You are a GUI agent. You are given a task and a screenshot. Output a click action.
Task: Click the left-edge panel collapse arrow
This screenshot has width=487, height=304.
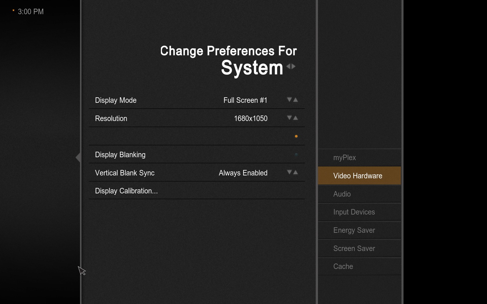(x=78, y=157)
